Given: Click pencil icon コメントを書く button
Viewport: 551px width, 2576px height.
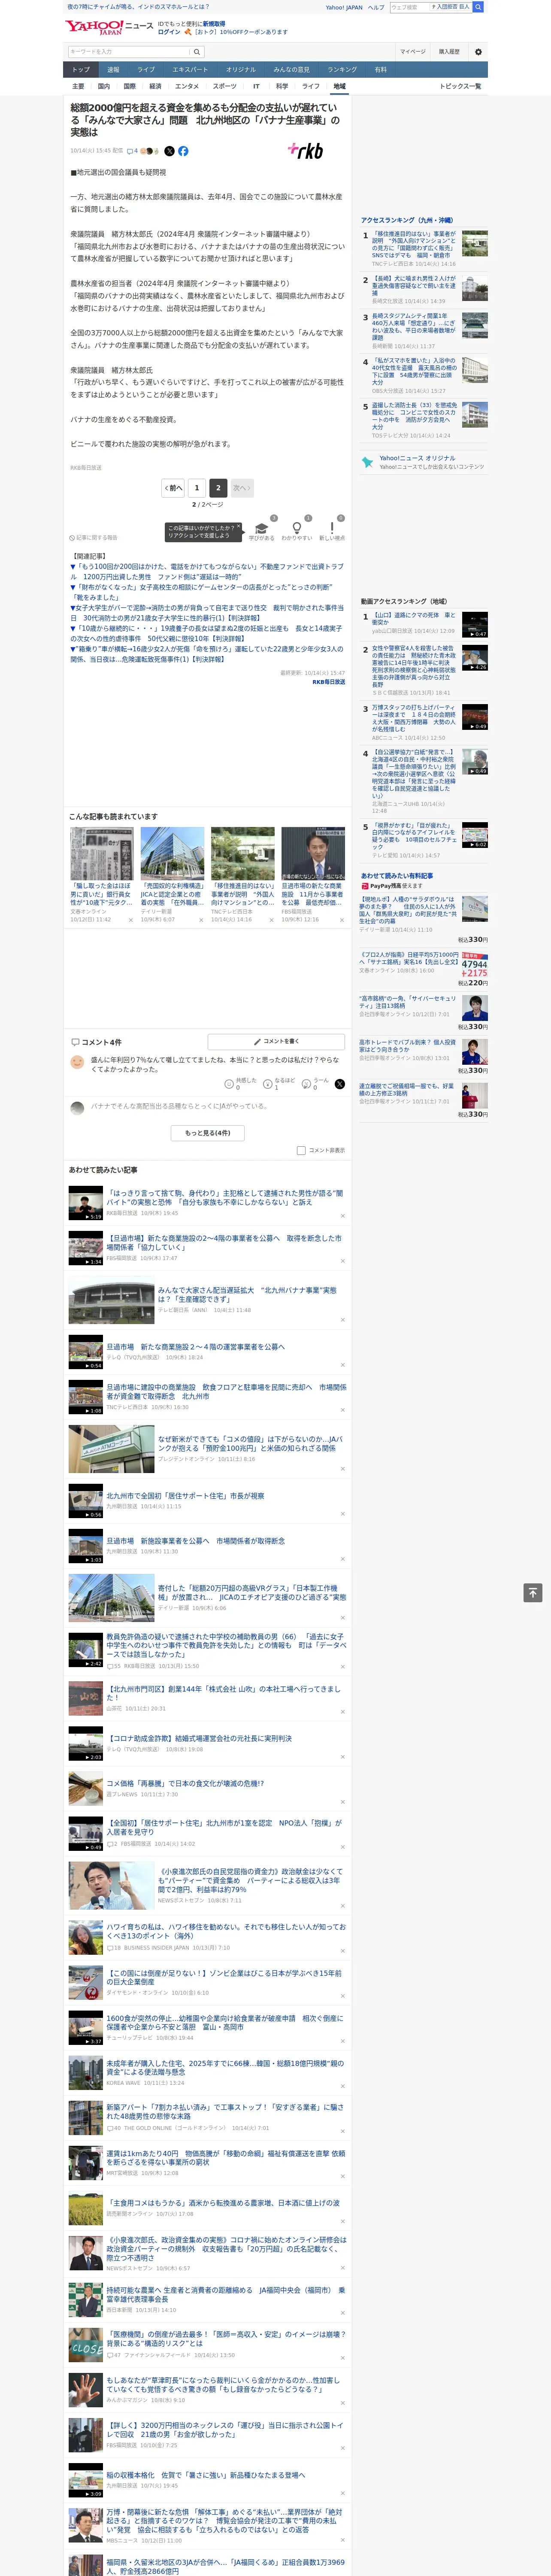Looking at the screenshot, I should 276,1041.
